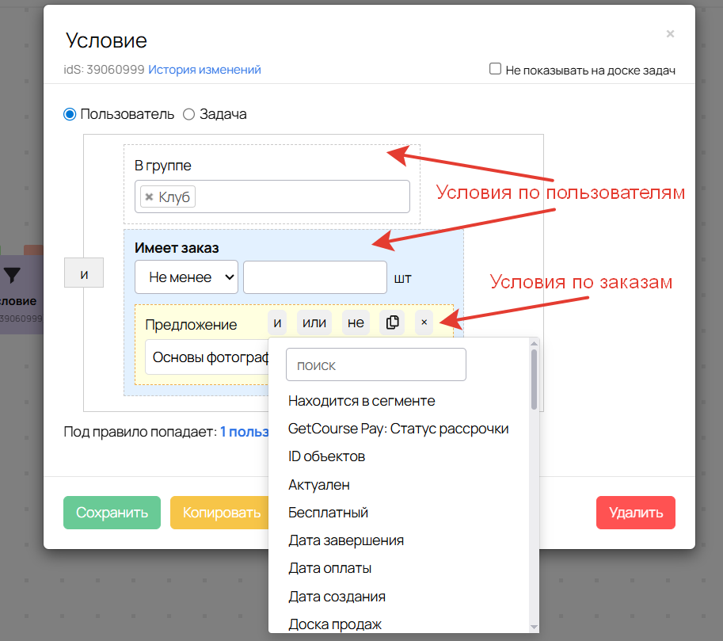723x641 pixels.
Task: Select Бесплатный option in the list
Action: tap(328, 513)
